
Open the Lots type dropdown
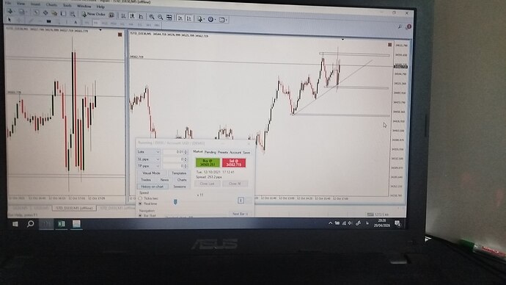(148, 151)
